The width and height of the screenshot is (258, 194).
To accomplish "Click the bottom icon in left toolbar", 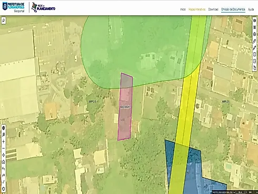I will click(4, 189).
